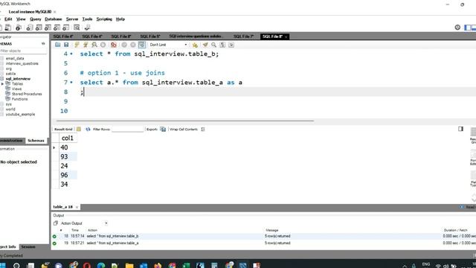Select the result cell with value 93
The image size is (476, 268).
coord(68,157)
